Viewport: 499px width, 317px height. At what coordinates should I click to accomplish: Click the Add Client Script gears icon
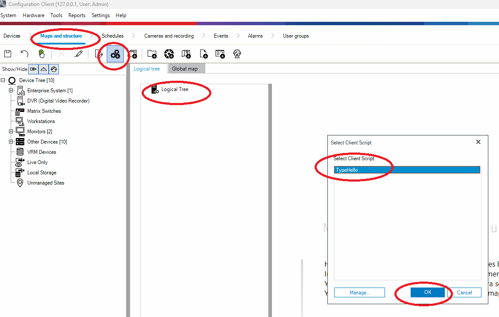pyautogui.click(x=115, y=54)
